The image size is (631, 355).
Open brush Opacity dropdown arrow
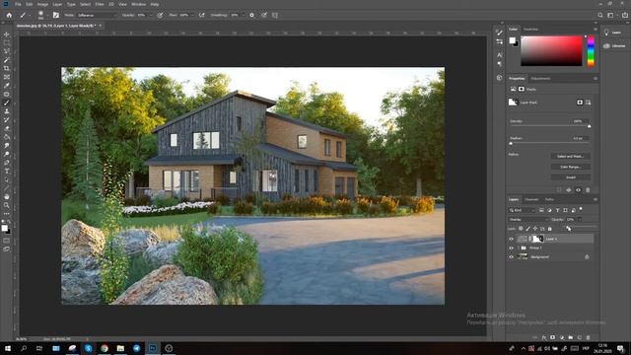151,15
